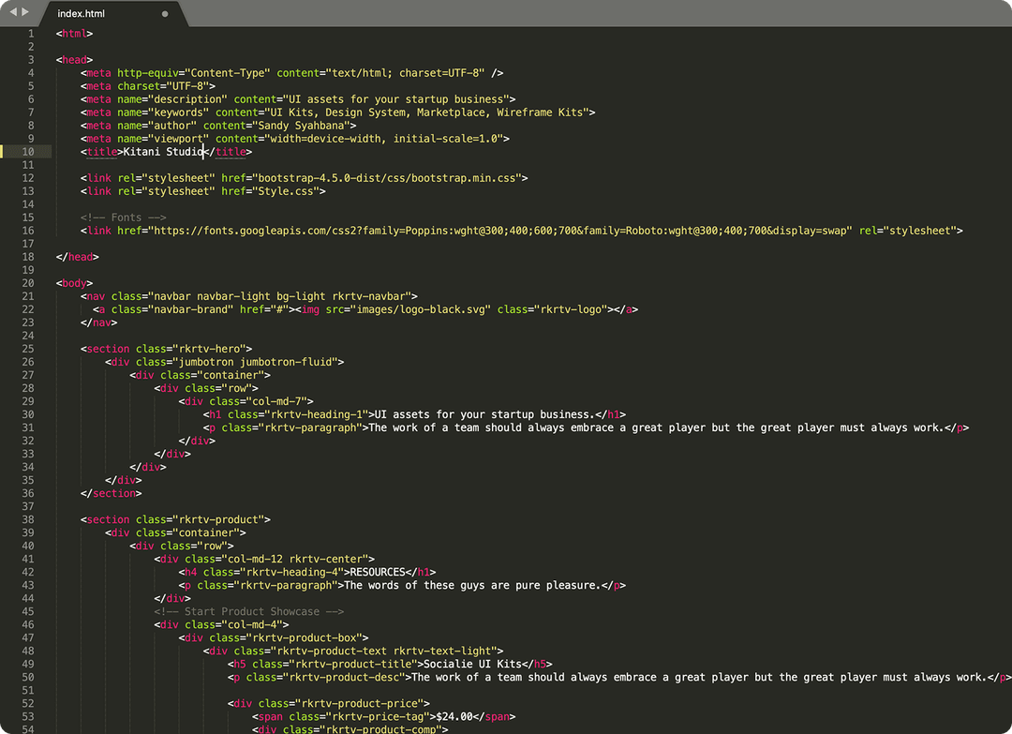Click 'rkrtv-product-text rkrtv-text-light' class value
The image size is (1012, 734).
tap(384, 652)
